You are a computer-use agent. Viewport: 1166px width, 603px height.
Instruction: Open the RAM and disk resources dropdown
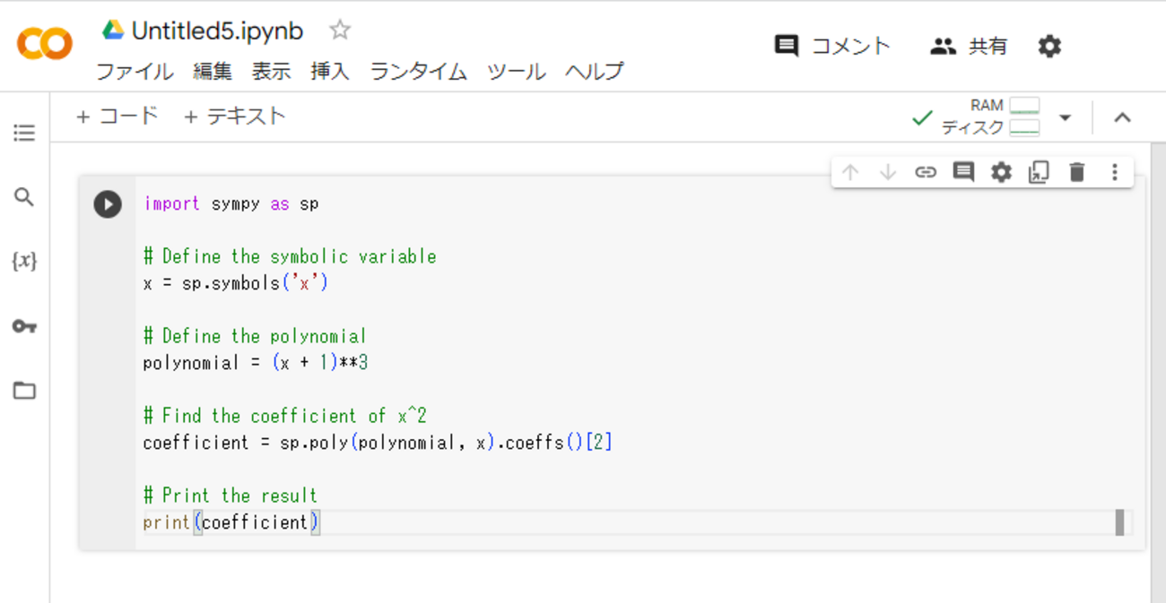[1065, 117]
